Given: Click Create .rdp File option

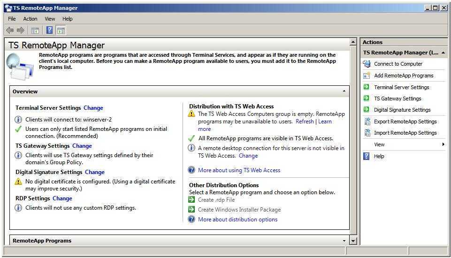Looking at the screenshot, I should pos(216,200).
